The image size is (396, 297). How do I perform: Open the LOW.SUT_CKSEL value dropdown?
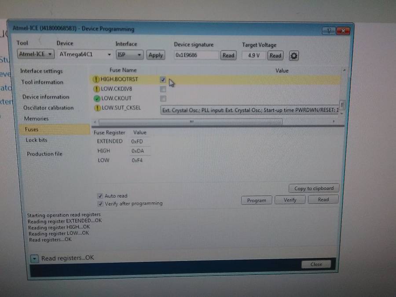tap(249, 110)
